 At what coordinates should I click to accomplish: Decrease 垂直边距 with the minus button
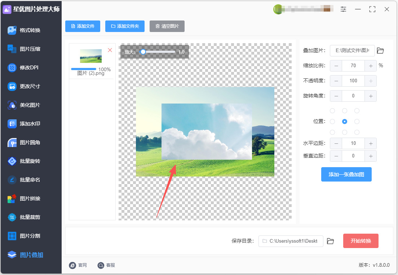coord(336,156)
